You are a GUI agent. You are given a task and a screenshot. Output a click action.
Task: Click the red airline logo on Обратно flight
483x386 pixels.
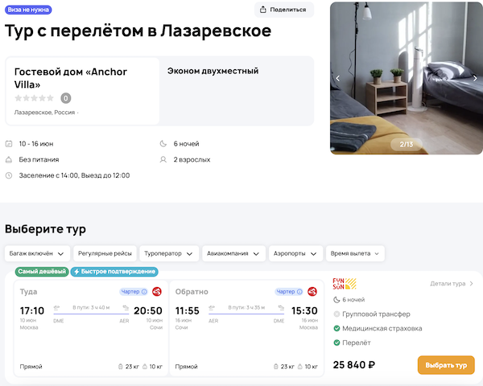[312, 291]
